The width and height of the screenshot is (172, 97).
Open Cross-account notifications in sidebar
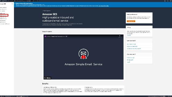[5, 24]
